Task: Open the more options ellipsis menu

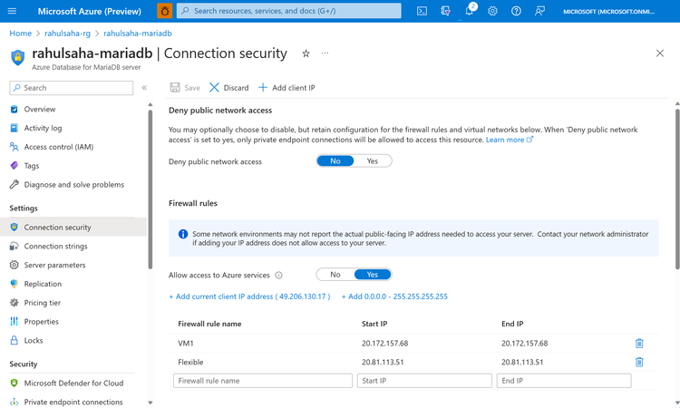Action: click(x=325, y=53)
